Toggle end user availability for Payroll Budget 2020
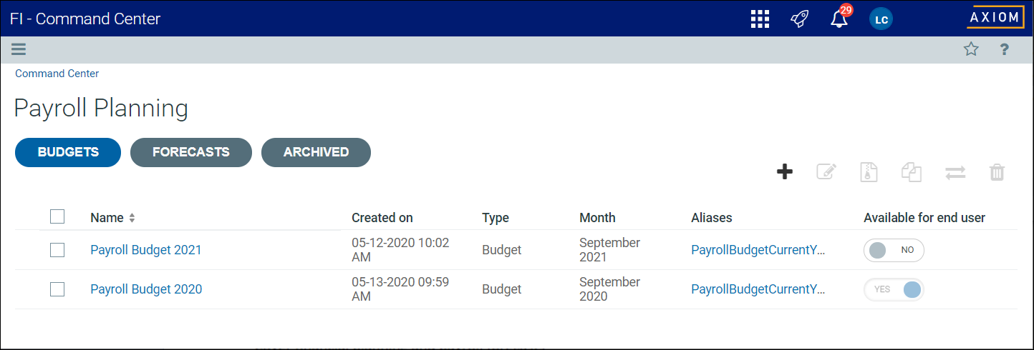 click(x=894, y=289)
